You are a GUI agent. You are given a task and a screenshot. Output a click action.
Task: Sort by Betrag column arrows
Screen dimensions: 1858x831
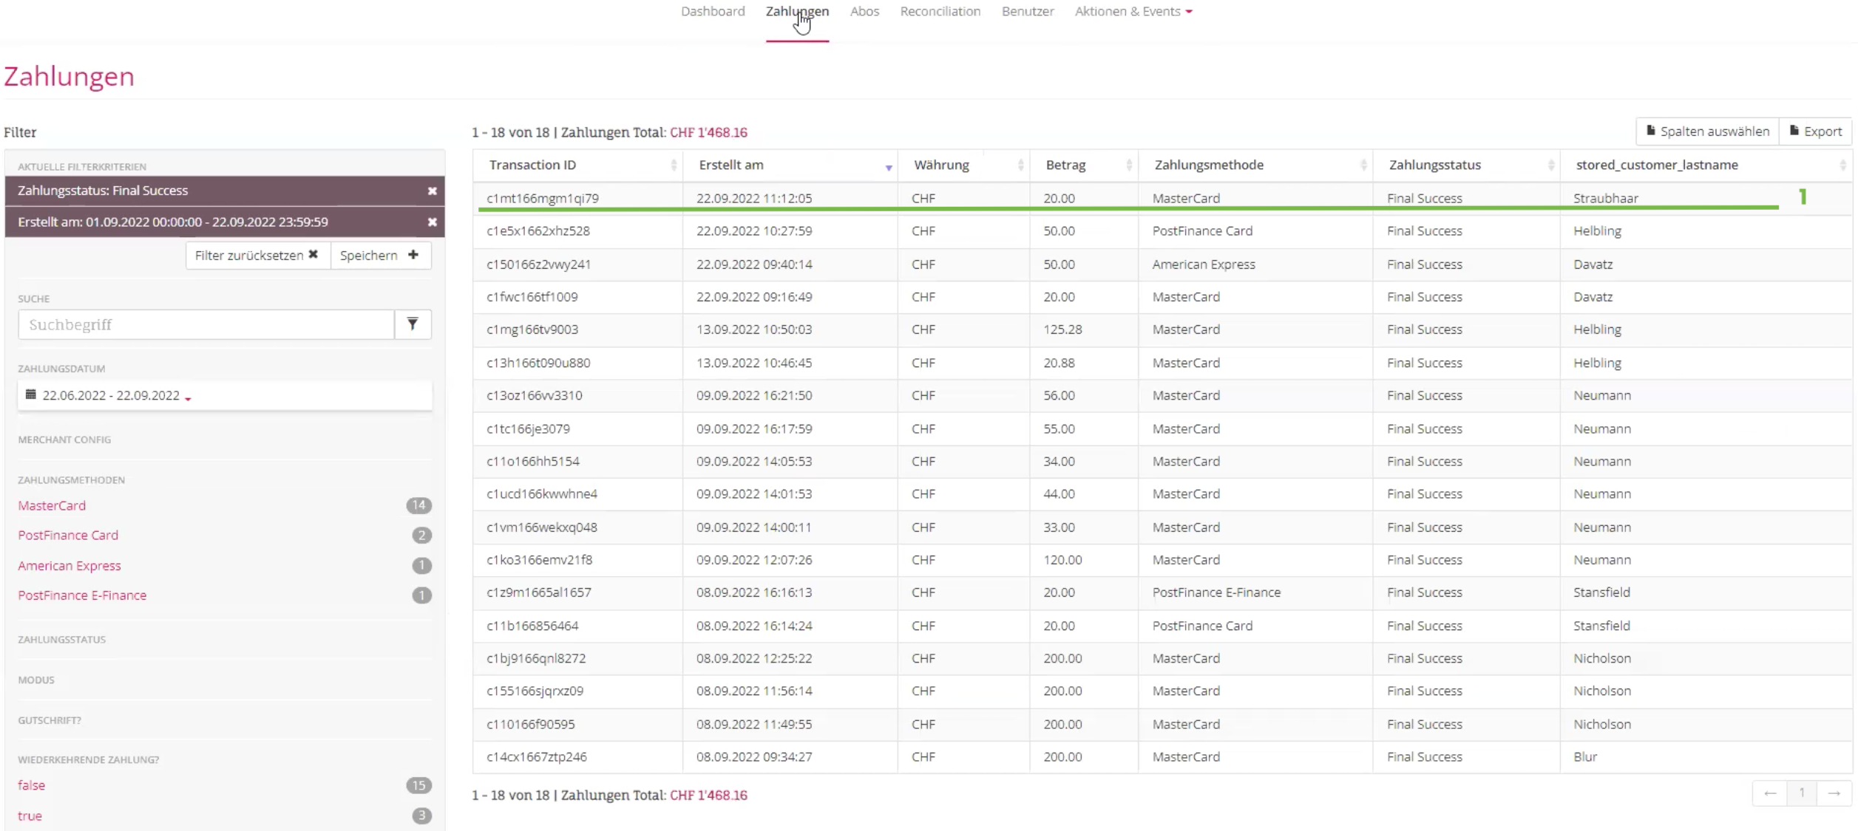tap(1128, 165)
